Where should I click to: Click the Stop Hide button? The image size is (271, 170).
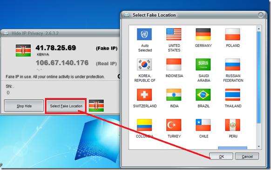24,106
